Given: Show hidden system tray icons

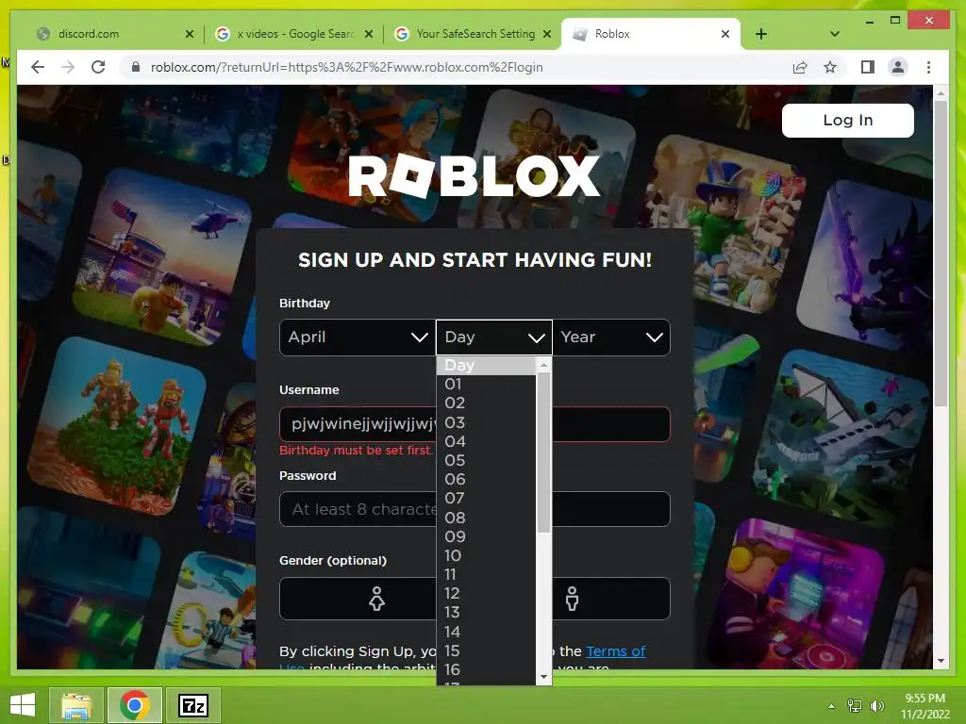Looking at the screenshot, I should pyautogui.click(x=831, y=706).
